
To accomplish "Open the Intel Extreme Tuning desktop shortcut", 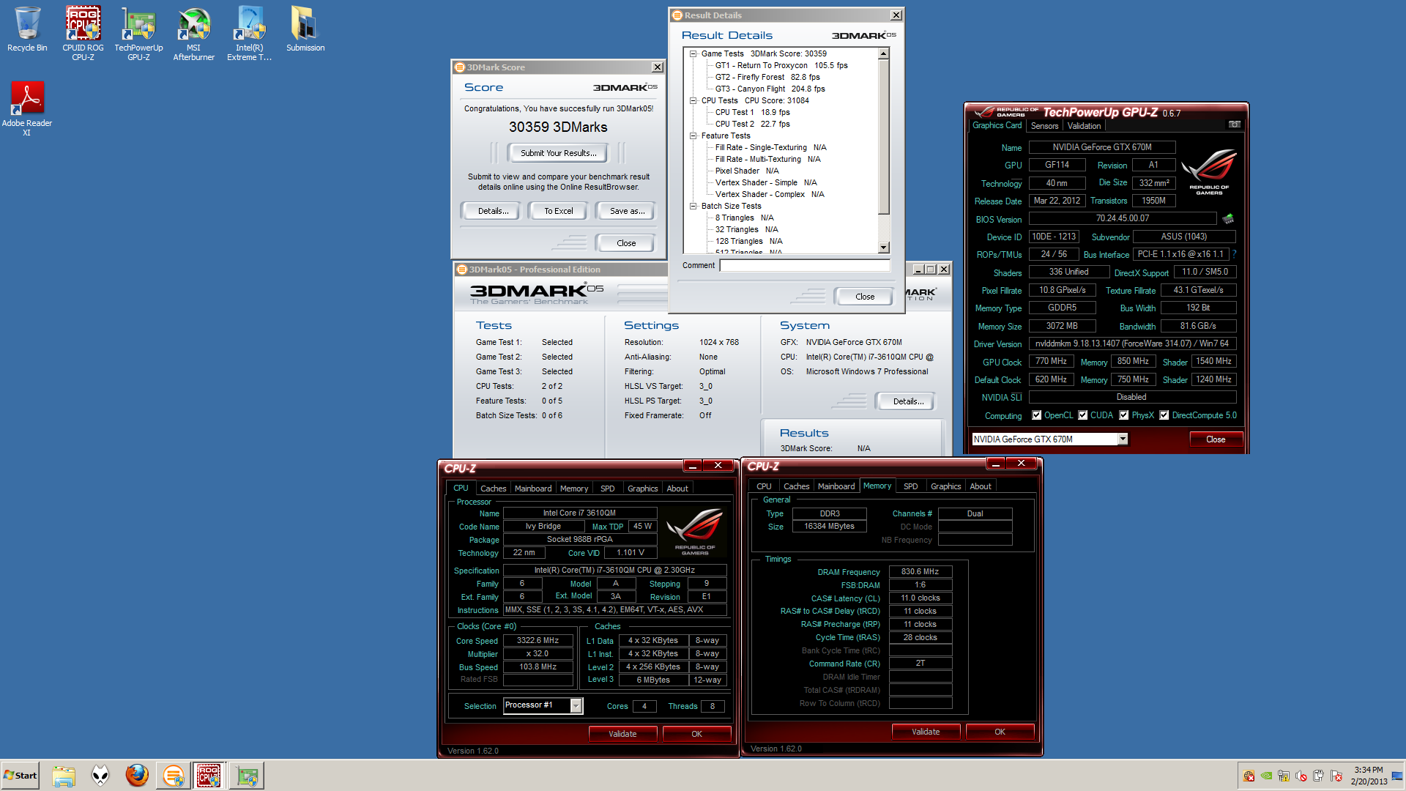I will (249, 33).
